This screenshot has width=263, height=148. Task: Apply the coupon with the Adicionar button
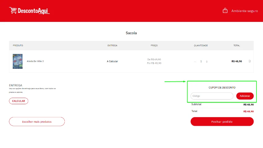click(x=245, y=96)
